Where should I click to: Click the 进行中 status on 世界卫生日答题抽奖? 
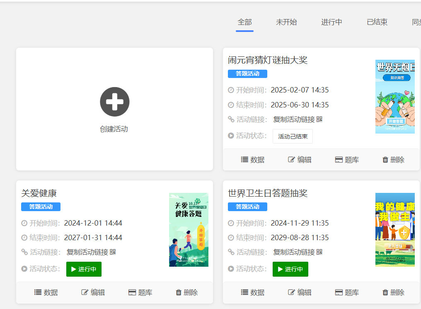coord(290,269)
